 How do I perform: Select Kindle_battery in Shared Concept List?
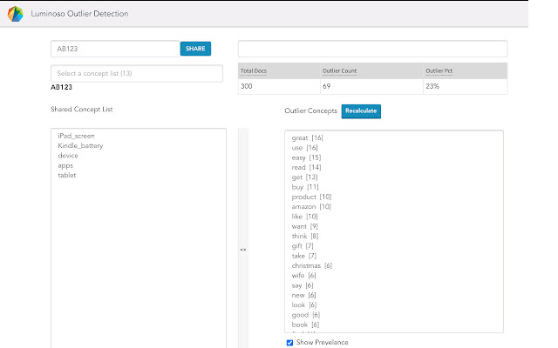coord(80,146)
